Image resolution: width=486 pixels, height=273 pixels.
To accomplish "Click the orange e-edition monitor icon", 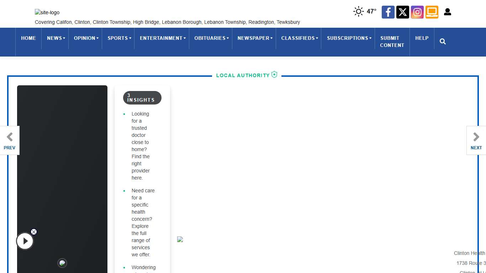I will pyautogui.click(x=432, y=12).
